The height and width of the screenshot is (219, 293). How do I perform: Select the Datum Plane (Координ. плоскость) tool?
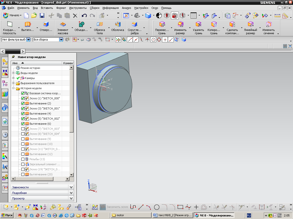(x=9, y=28)
